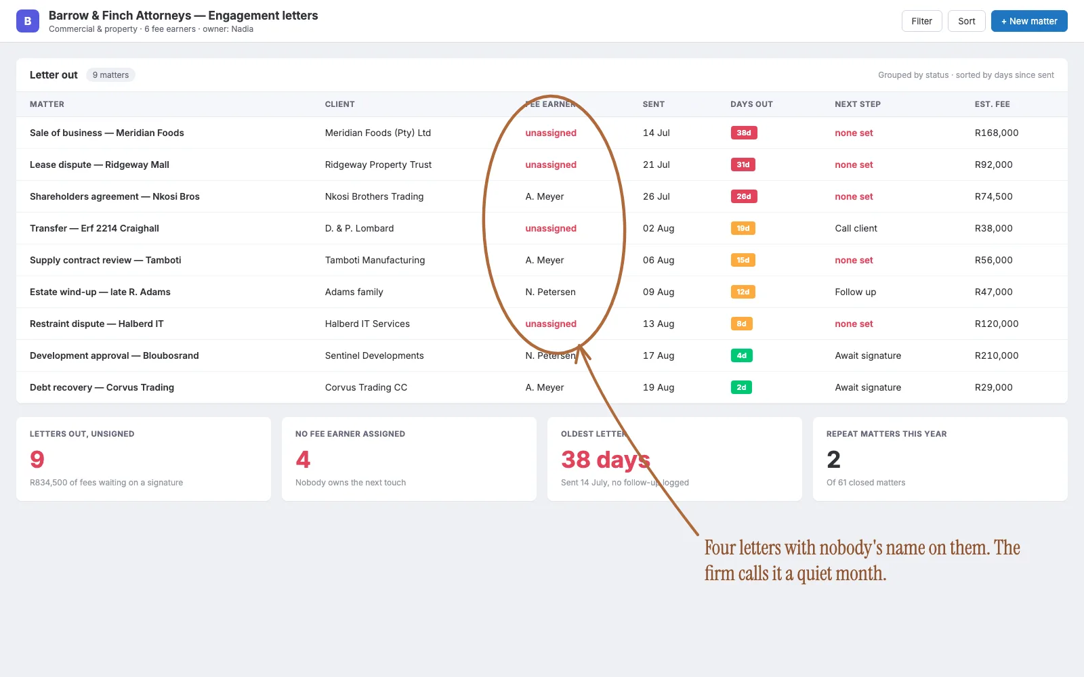Open 'Sale of business — Meridian Foods' matter
This screenshot has width=1084, height=677.
pyautogui.click(x=107, y=133)
